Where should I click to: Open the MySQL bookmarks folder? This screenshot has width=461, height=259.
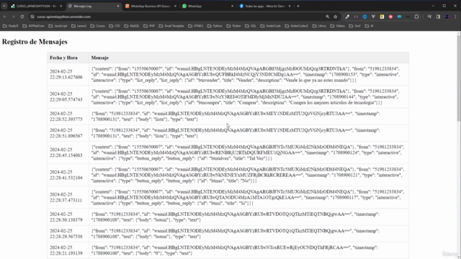[132, 26]
